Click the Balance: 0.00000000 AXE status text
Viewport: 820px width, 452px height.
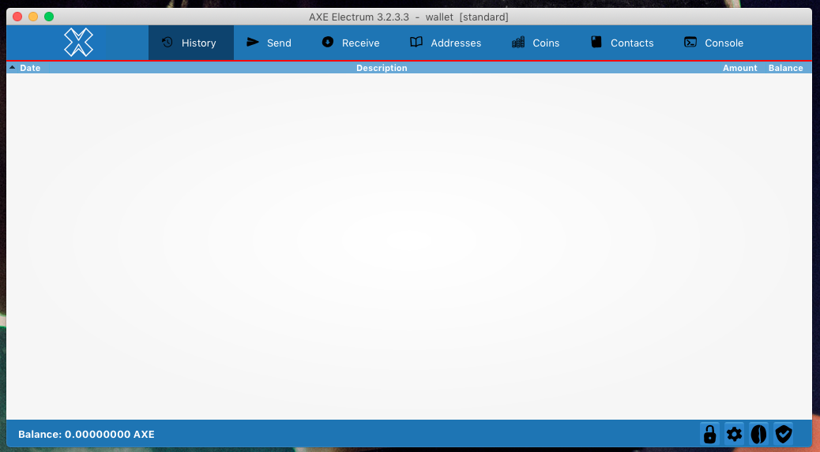(x=86, y=435)
